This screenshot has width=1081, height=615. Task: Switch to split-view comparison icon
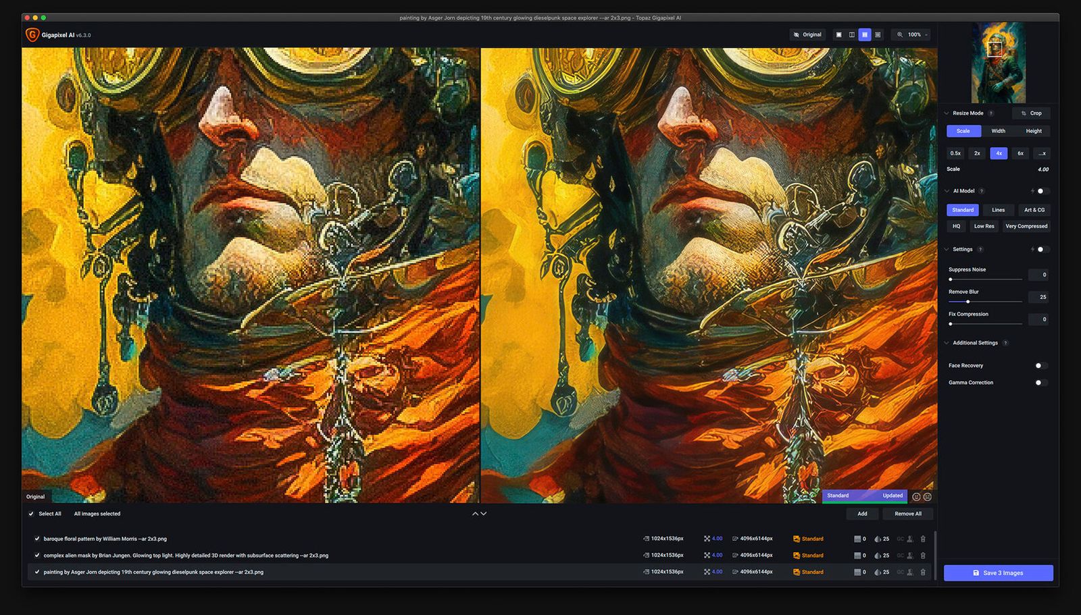click(852, 34)
